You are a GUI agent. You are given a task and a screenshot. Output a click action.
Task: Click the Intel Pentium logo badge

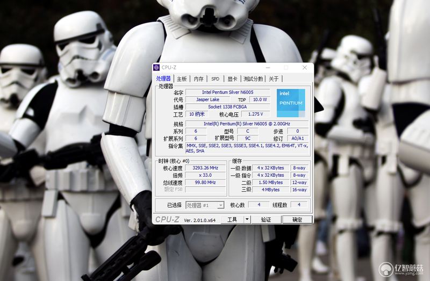pyautogui.click(x=291, y=103)
